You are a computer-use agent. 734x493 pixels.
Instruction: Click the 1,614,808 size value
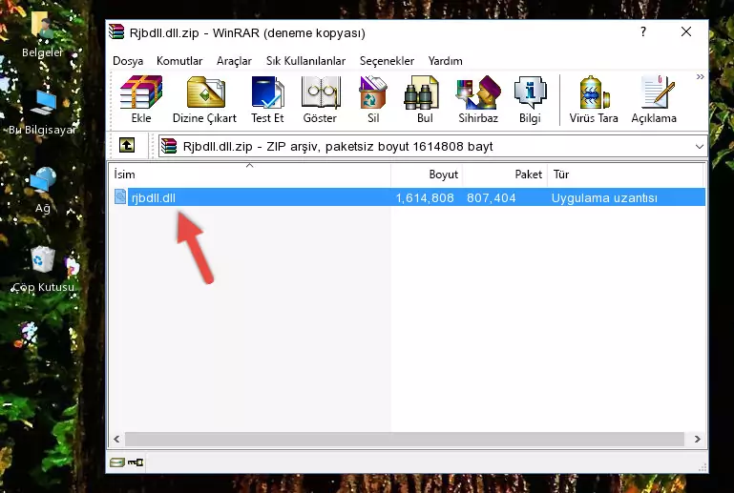[x=425, y=197]
